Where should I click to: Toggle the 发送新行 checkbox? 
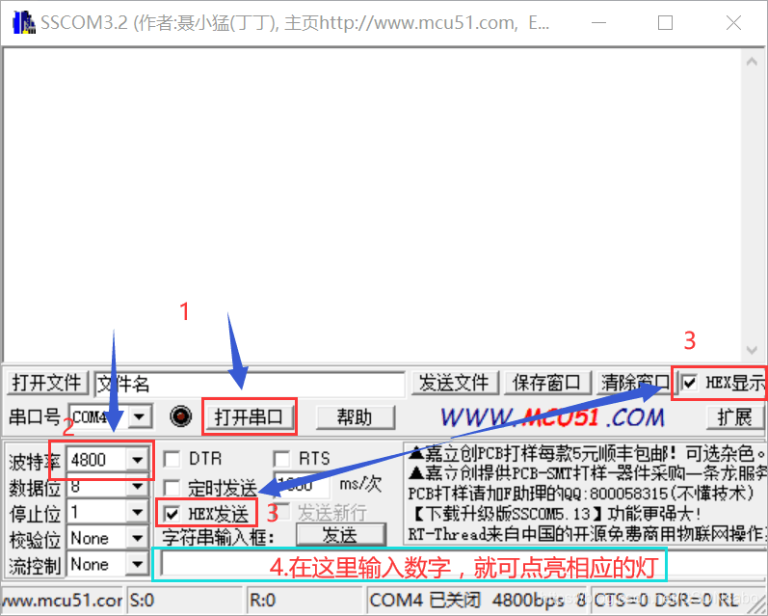[283, 513]
